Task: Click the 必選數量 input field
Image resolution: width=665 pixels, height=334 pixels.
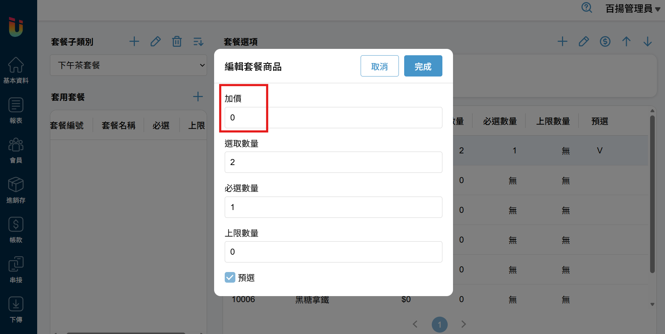Action: 333,207
